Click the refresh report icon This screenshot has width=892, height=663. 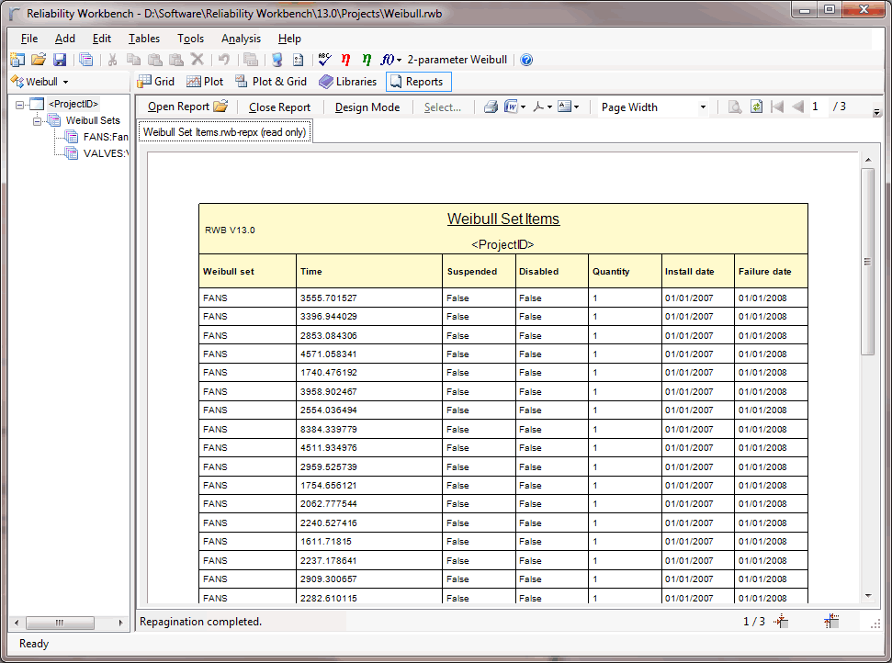click(756, 107)
